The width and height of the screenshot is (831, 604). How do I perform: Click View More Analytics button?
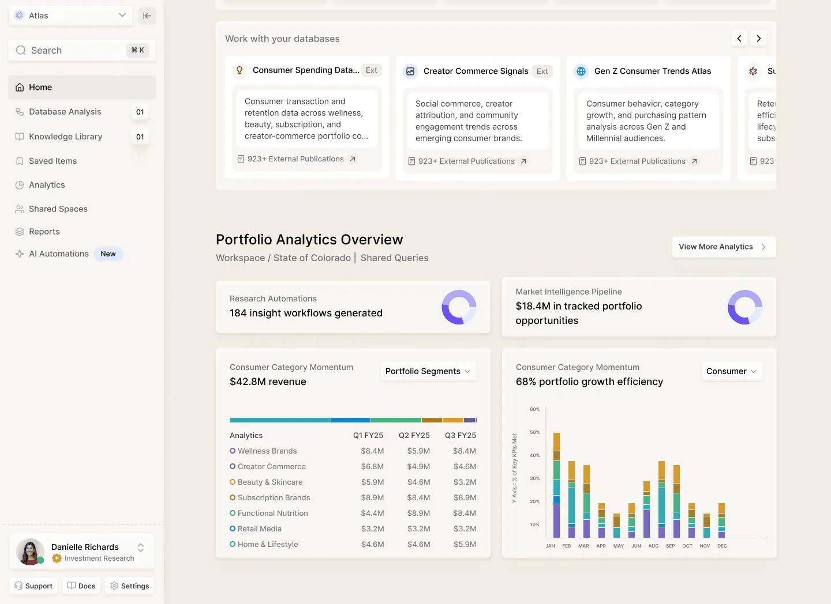pyautogui.click(x=724, y=247)
